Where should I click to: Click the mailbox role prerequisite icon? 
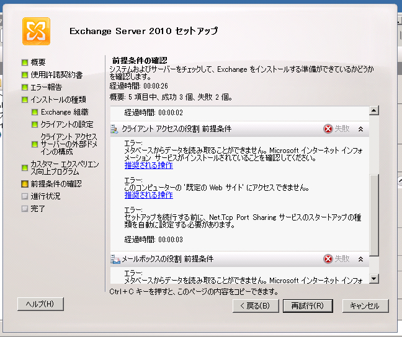point(115,259)
